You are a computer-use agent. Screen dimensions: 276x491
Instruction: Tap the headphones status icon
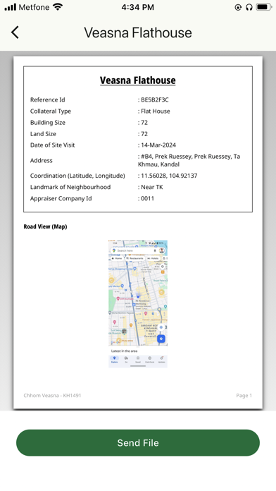pos(249,7)
